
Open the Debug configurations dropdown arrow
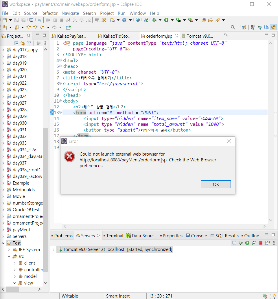click(160, 20)
